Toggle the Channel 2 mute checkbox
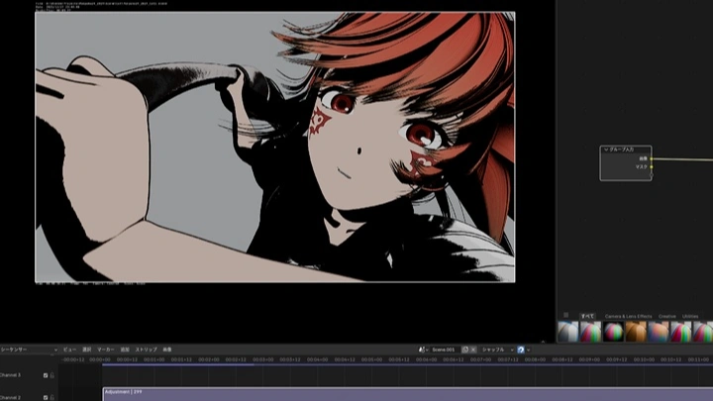Image resolution: width=713 pixels, height=401 pixels. [46, 397]
